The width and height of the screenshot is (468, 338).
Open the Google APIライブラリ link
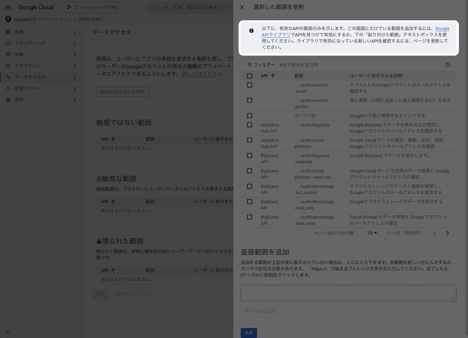pos(355,32)
